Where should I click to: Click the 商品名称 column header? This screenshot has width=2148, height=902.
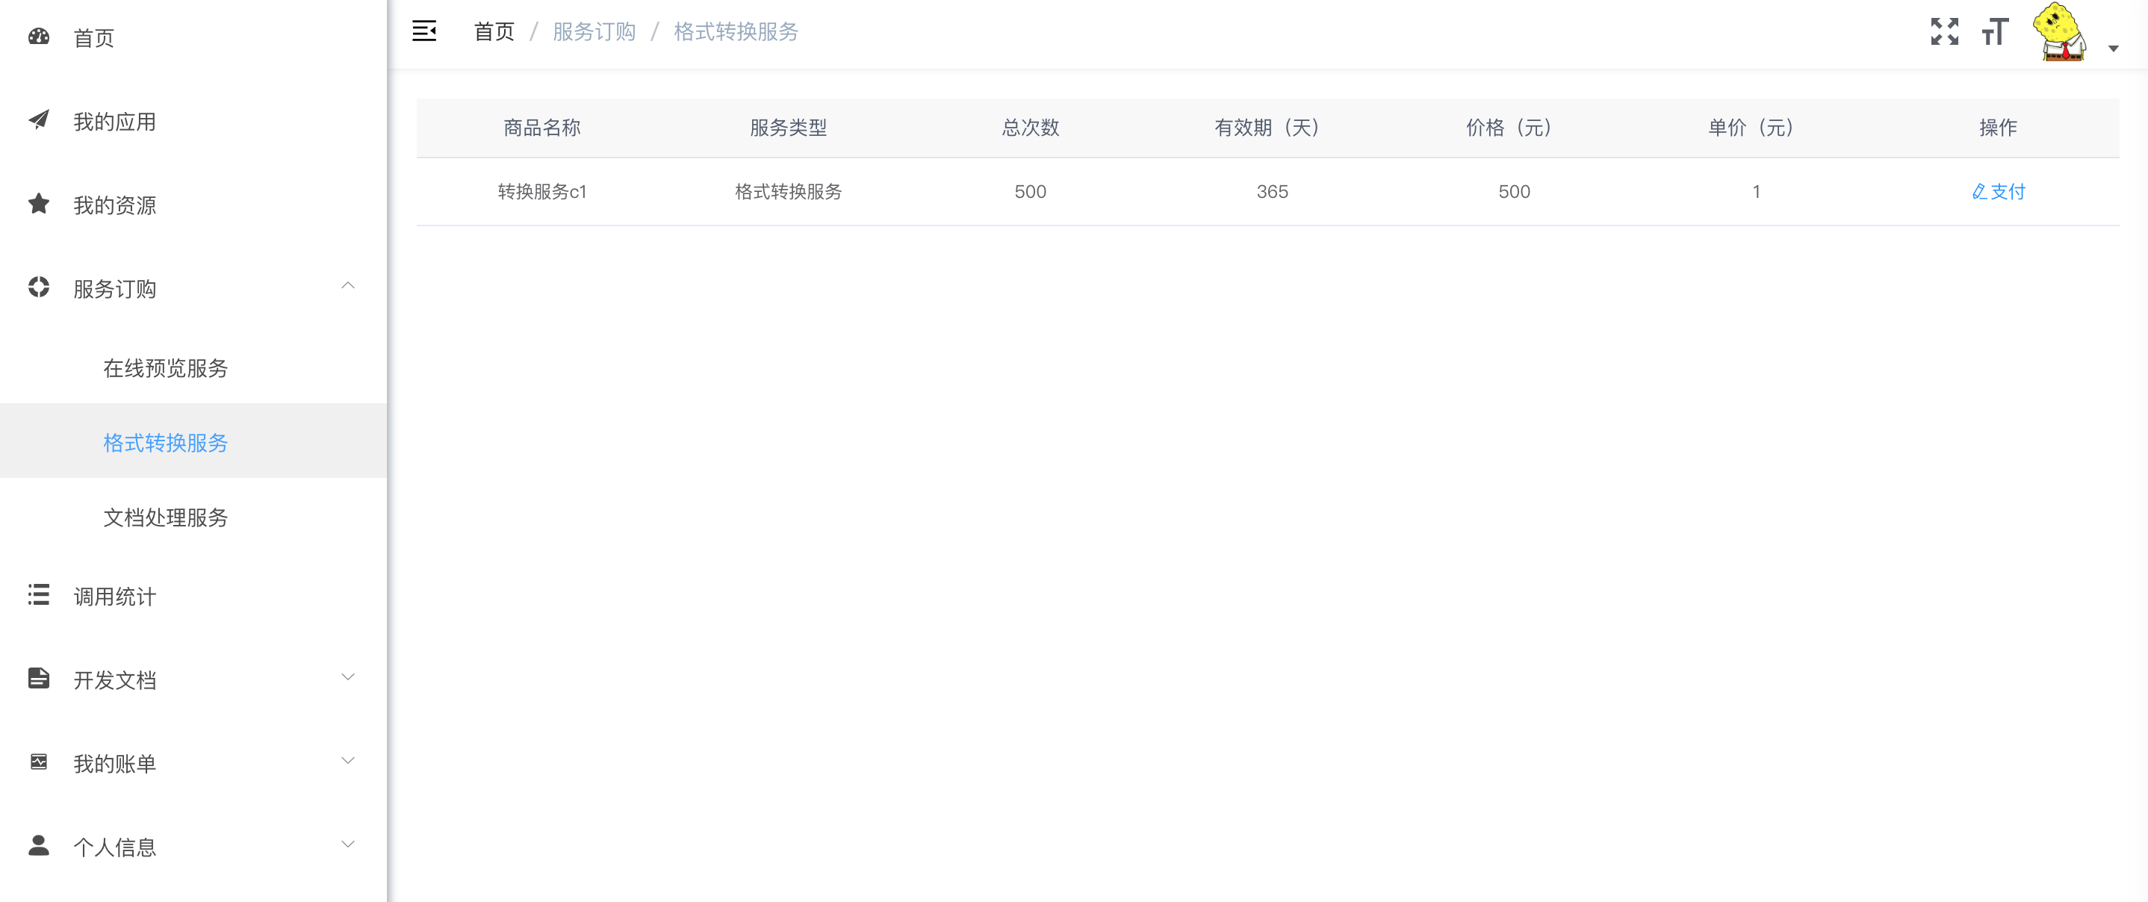542,128
